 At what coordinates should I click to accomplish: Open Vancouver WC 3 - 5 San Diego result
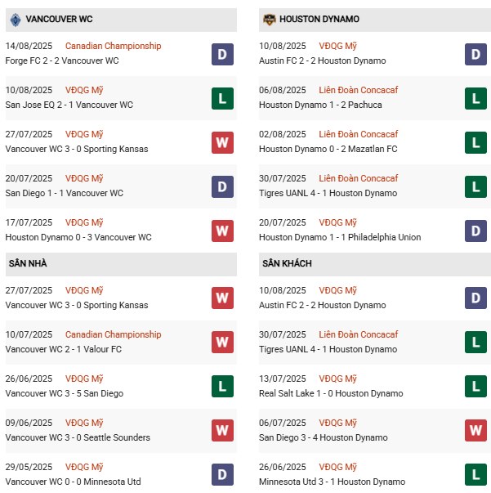pyautogui.click(x=65, y=393)
